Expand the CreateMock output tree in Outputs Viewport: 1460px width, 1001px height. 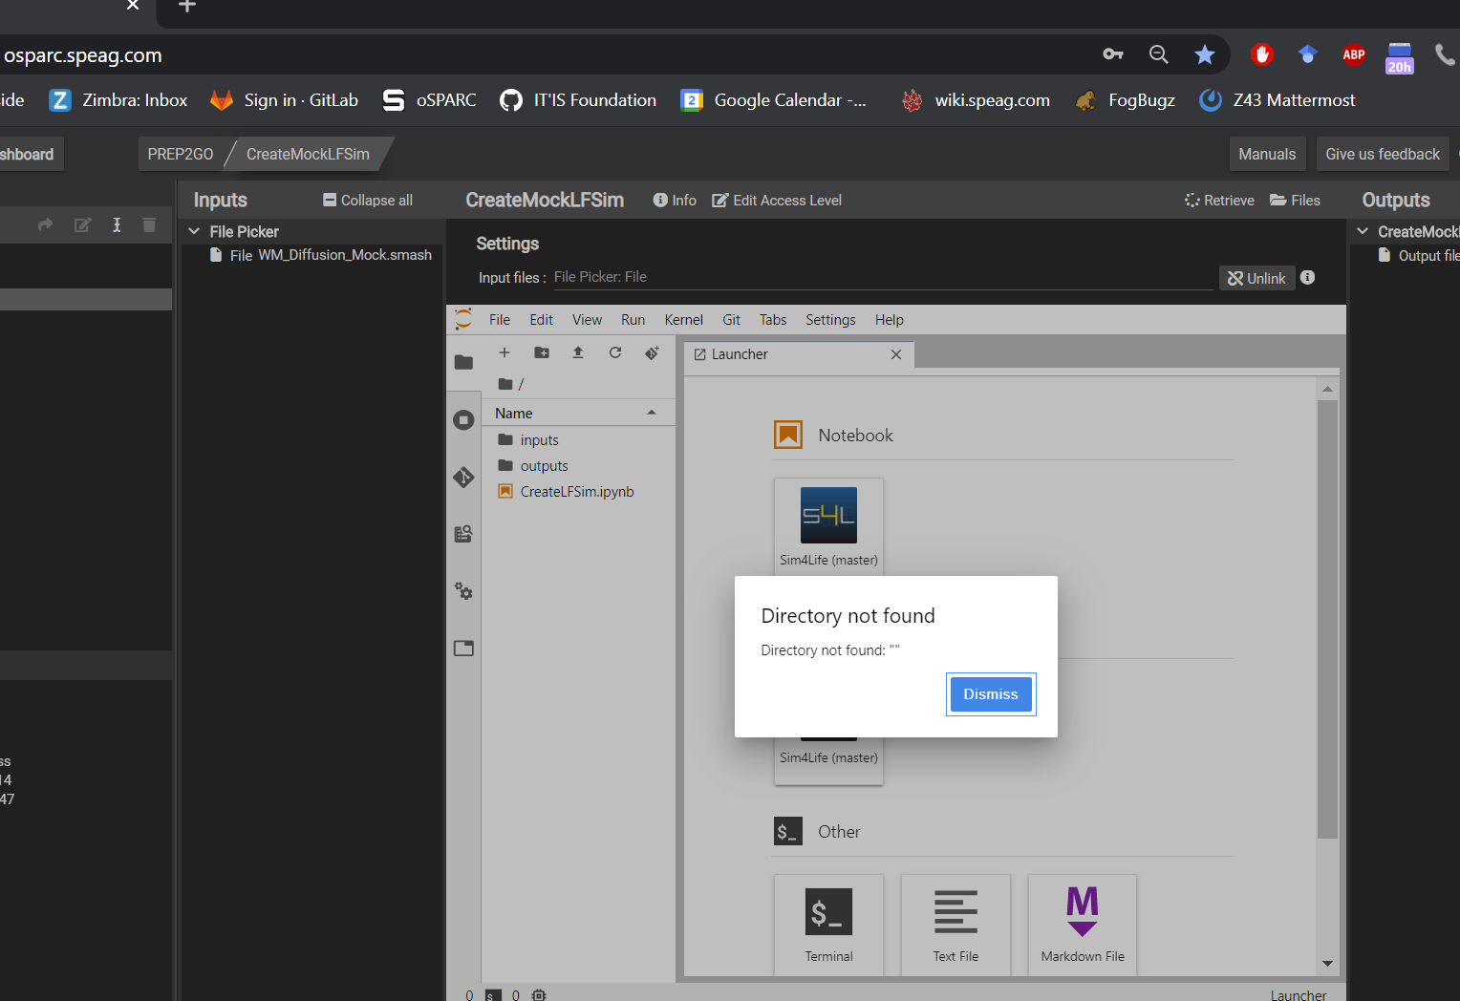1363,231
